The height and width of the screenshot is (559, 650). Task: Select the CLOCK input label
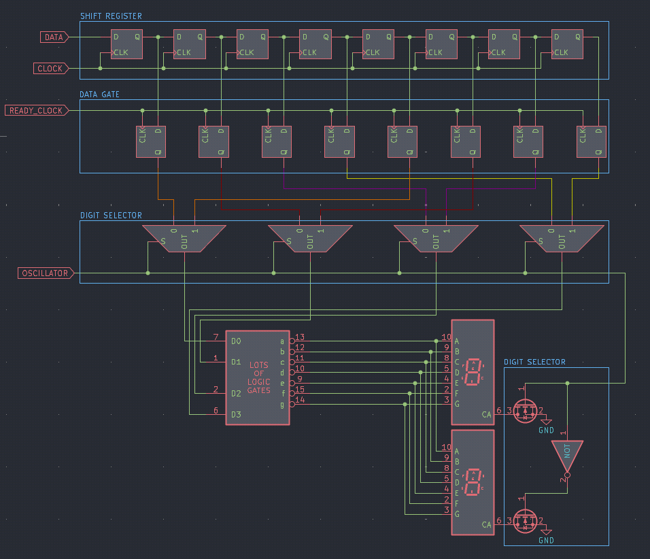50,69
